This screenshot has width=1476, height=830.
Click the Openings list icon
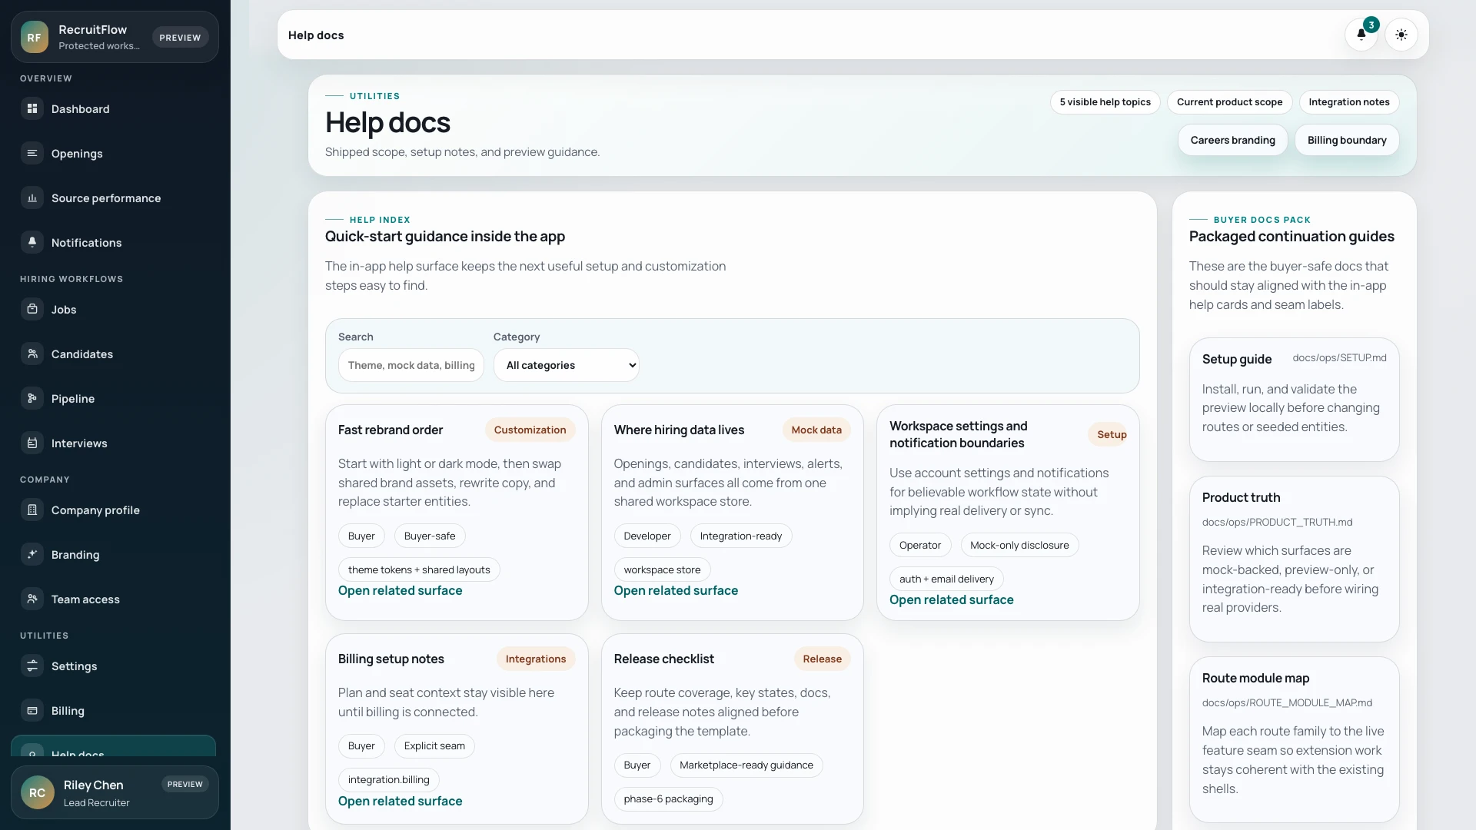[x=32, y=154]
